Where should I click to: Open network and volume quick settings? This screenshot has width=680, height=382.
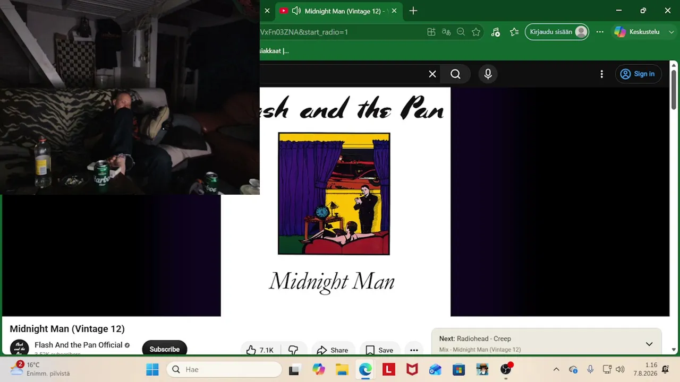pyautogui.click(x=614, y=369)
